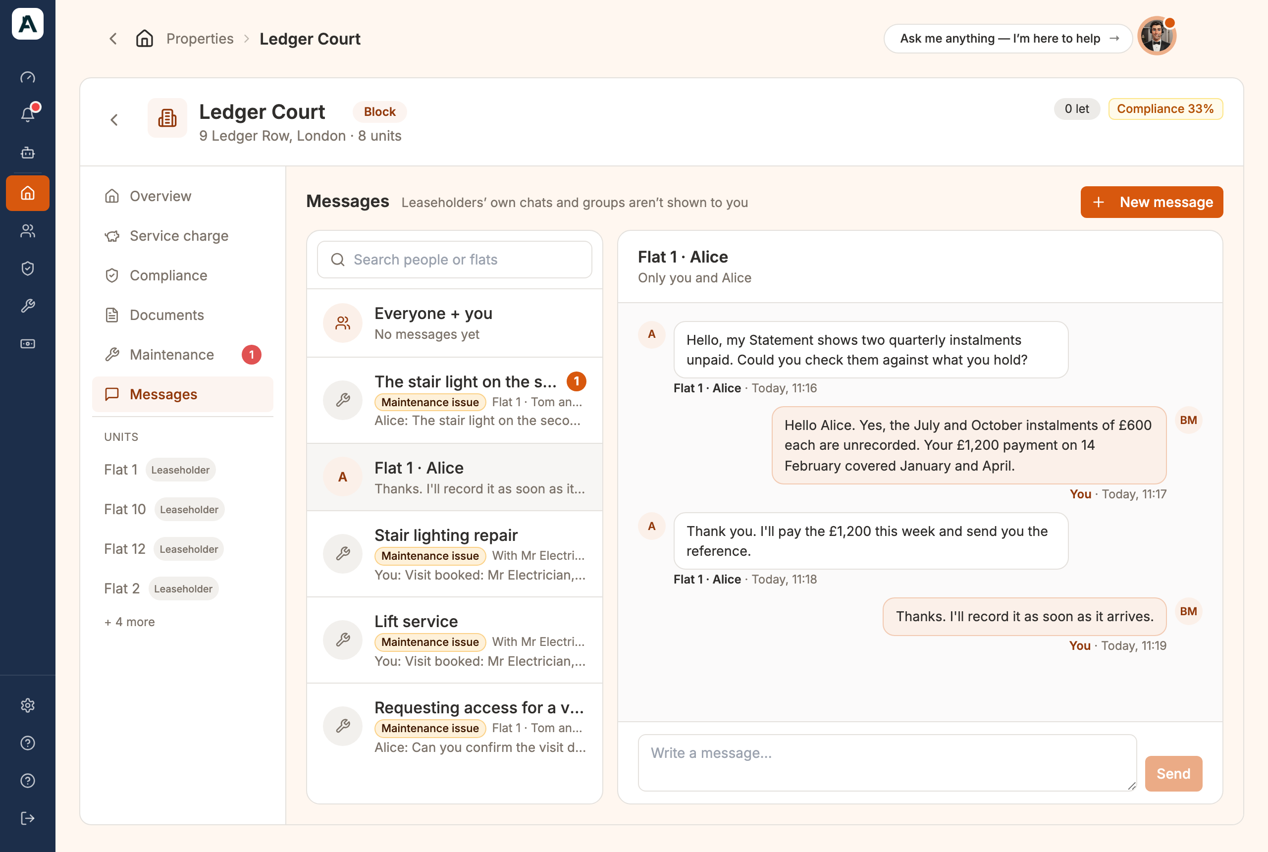The image size is (1268, 852).
Task: Select the Flat 1 · Alice conversation in list
Action: 455,478
